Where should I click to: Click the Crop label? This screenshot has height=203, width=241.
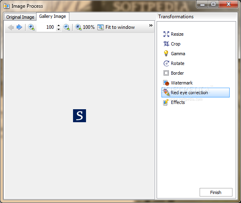[x=176, y=44]
